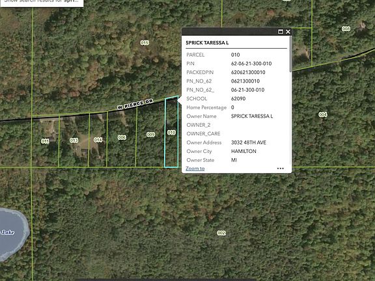Click the value 06-21-300-010 in PN_NO_62_ row
This screenshot has width=375, height=281.
point(248,90)
